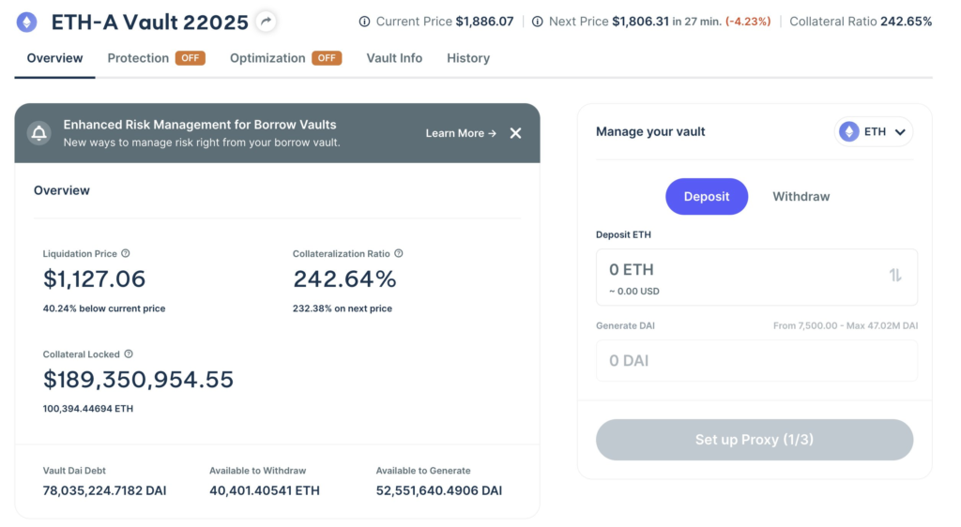Go to Vault Info tab
This screenshot has width=961, height=527.
(394, 58)
